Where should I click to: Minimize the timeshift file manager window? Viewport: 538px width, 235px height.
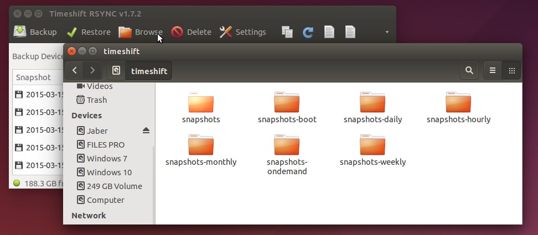(82, 51)
